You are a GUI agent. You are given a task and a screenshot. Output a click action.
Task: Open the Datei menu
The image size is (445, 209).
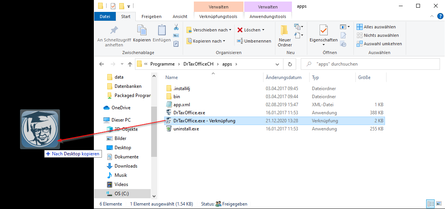point(105,17)
